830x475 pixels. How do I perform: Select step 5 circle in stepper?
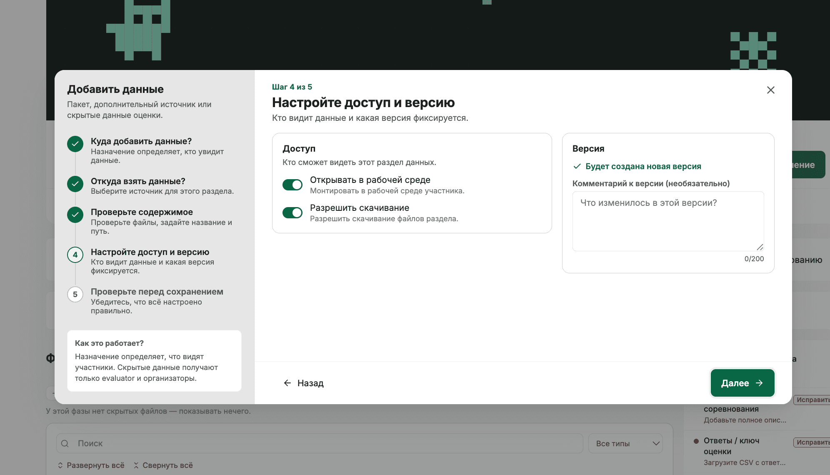click(x=75, y=295)
